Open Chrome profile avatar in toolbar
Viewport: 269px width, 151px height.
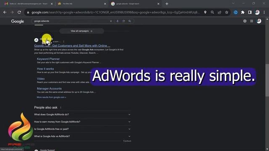(257, 12)
